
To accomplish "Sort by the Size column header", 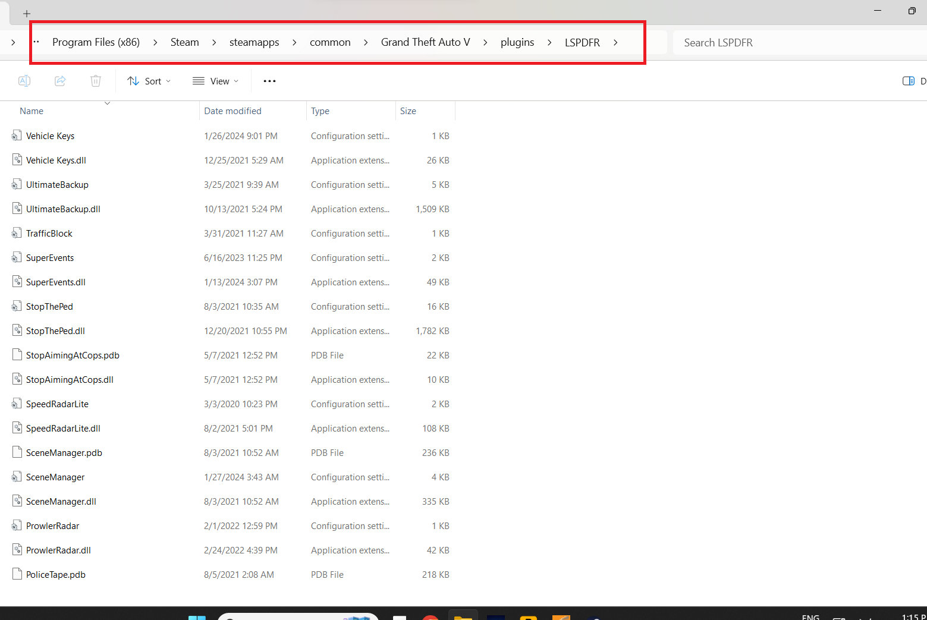I will click(408, 111).
